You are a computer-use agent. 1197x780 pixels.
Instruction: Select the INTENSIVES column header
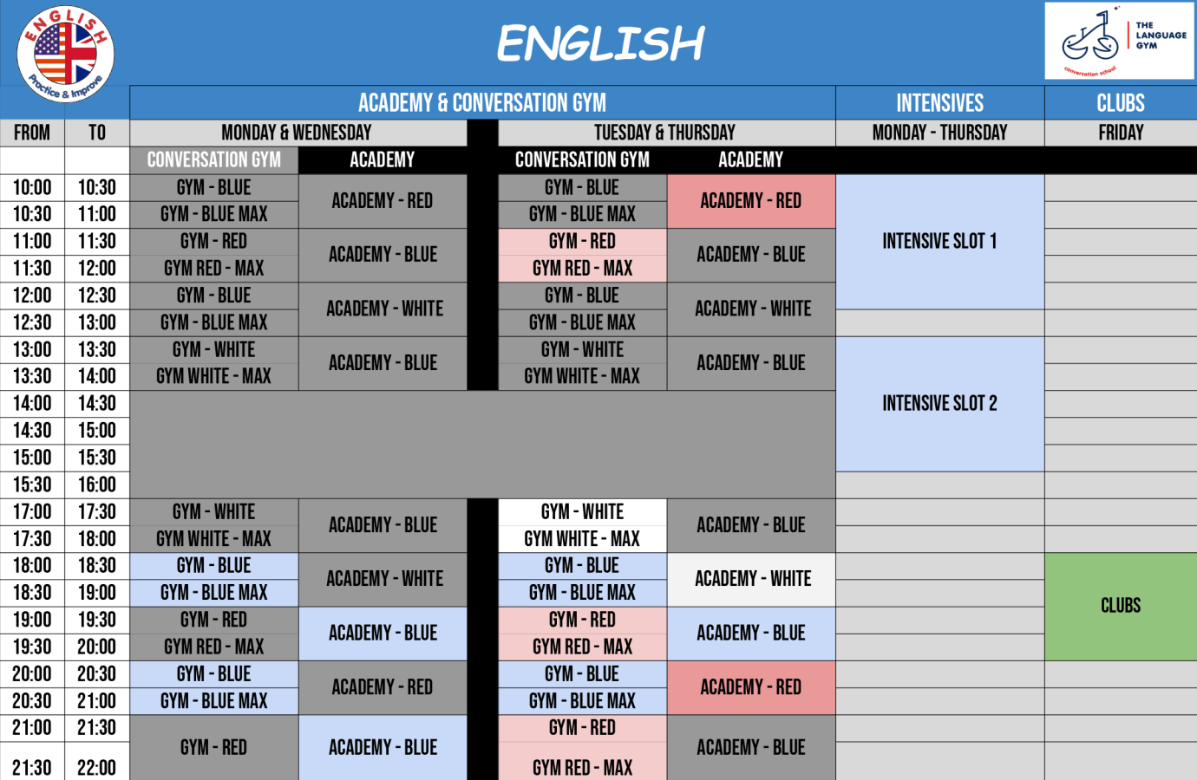point(939,102)
